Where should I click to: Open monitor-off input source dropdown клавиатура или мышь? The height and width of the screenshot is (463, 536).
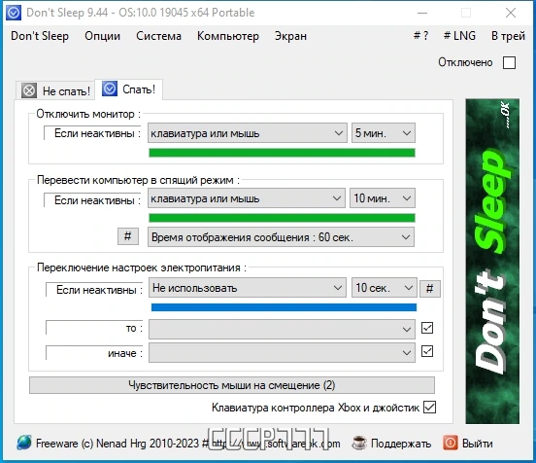click(248, 133)
